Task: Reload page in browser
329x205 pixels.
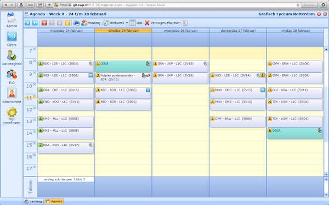Action: pos(298,5)
